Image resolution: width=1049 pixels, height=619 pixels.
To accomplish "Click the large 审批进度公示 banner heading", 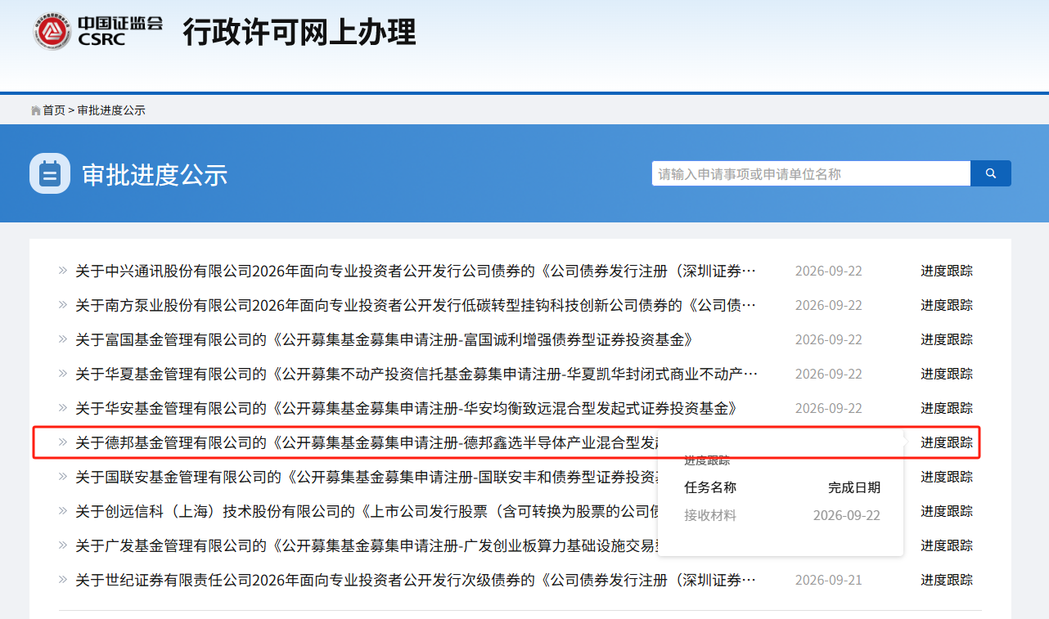I will point(155,174).
